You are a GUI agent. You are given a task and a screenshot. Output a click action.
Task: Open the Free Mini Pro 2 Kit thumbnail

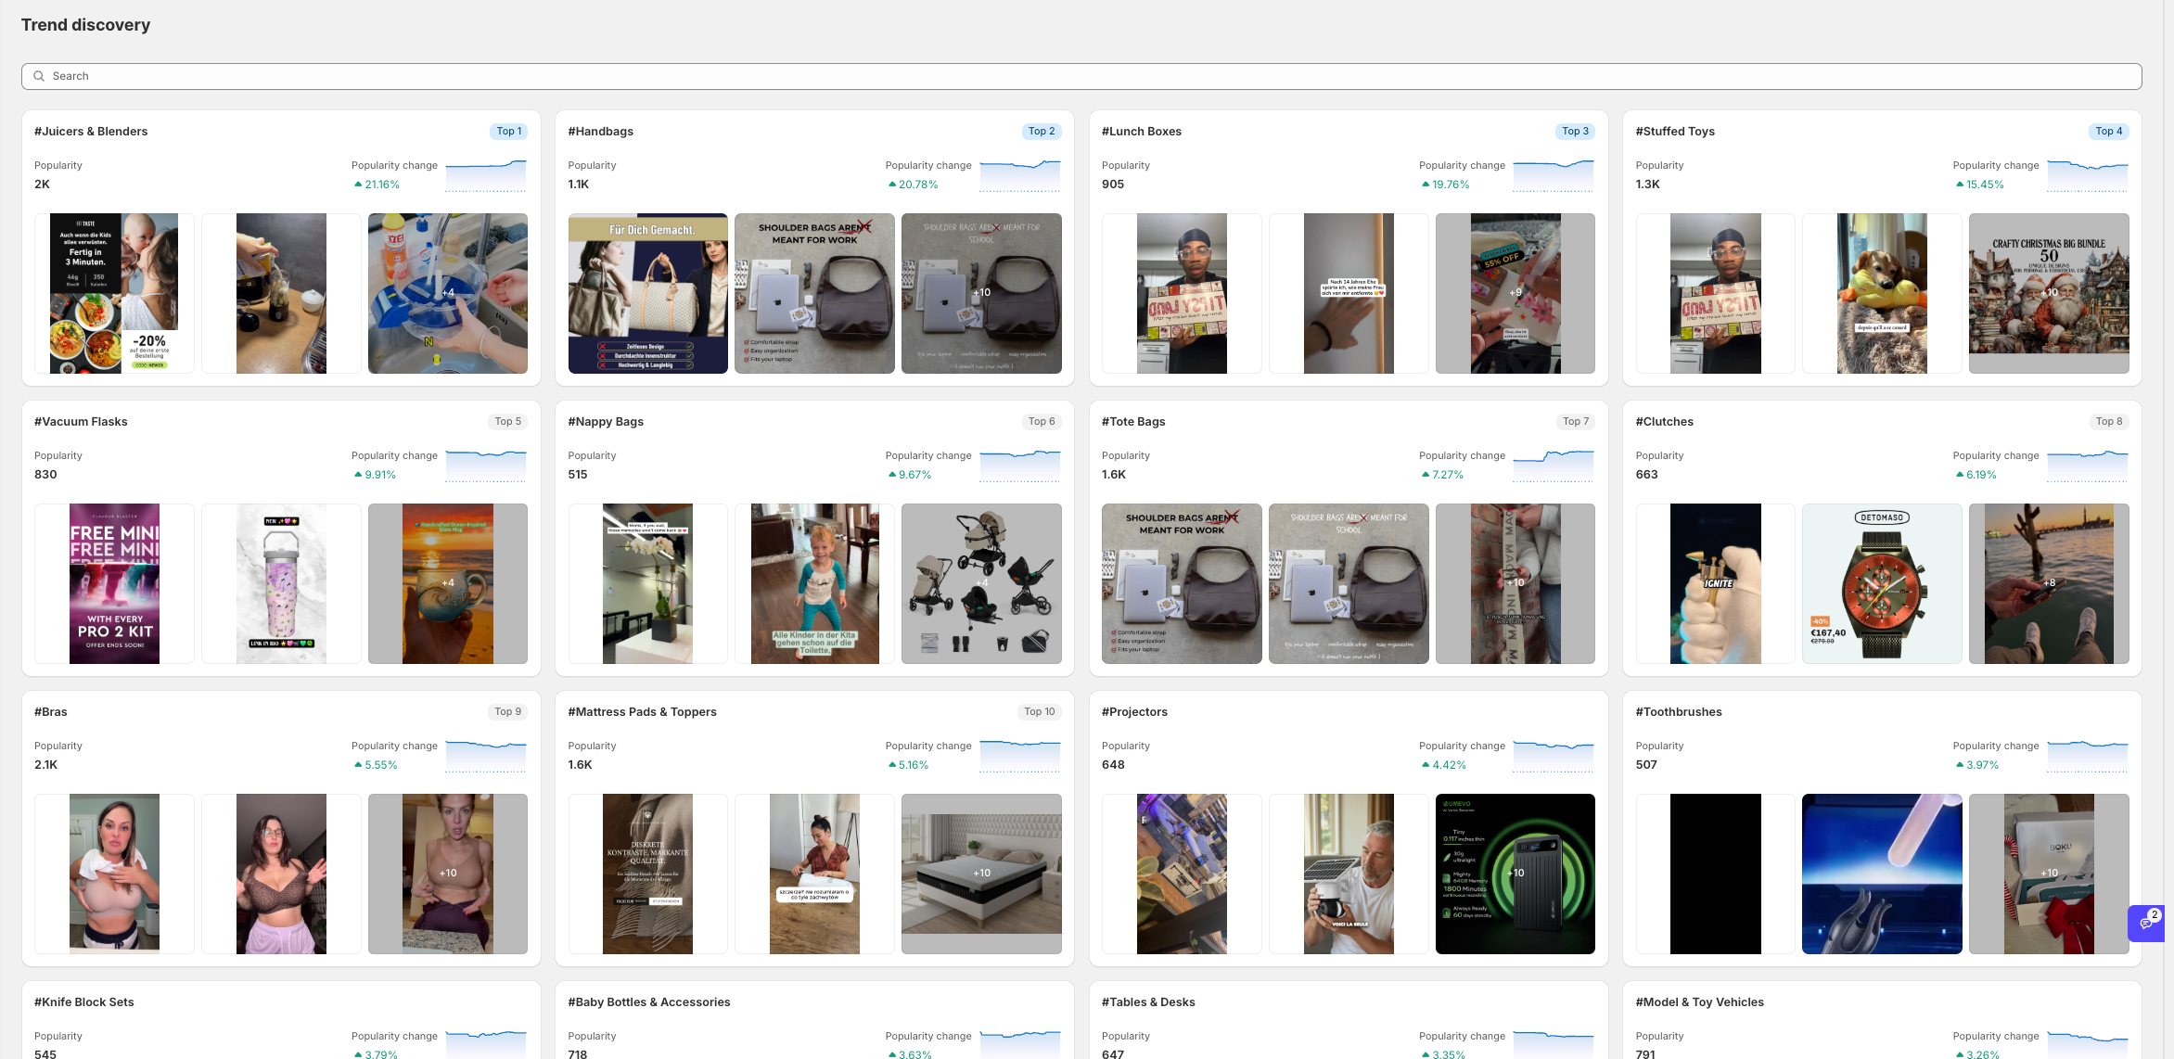tap(114, 583)
